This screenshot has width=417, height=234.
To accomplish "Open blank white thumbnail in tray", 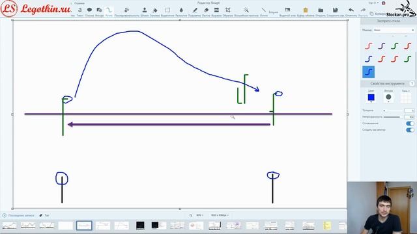I will click(65, 226).
